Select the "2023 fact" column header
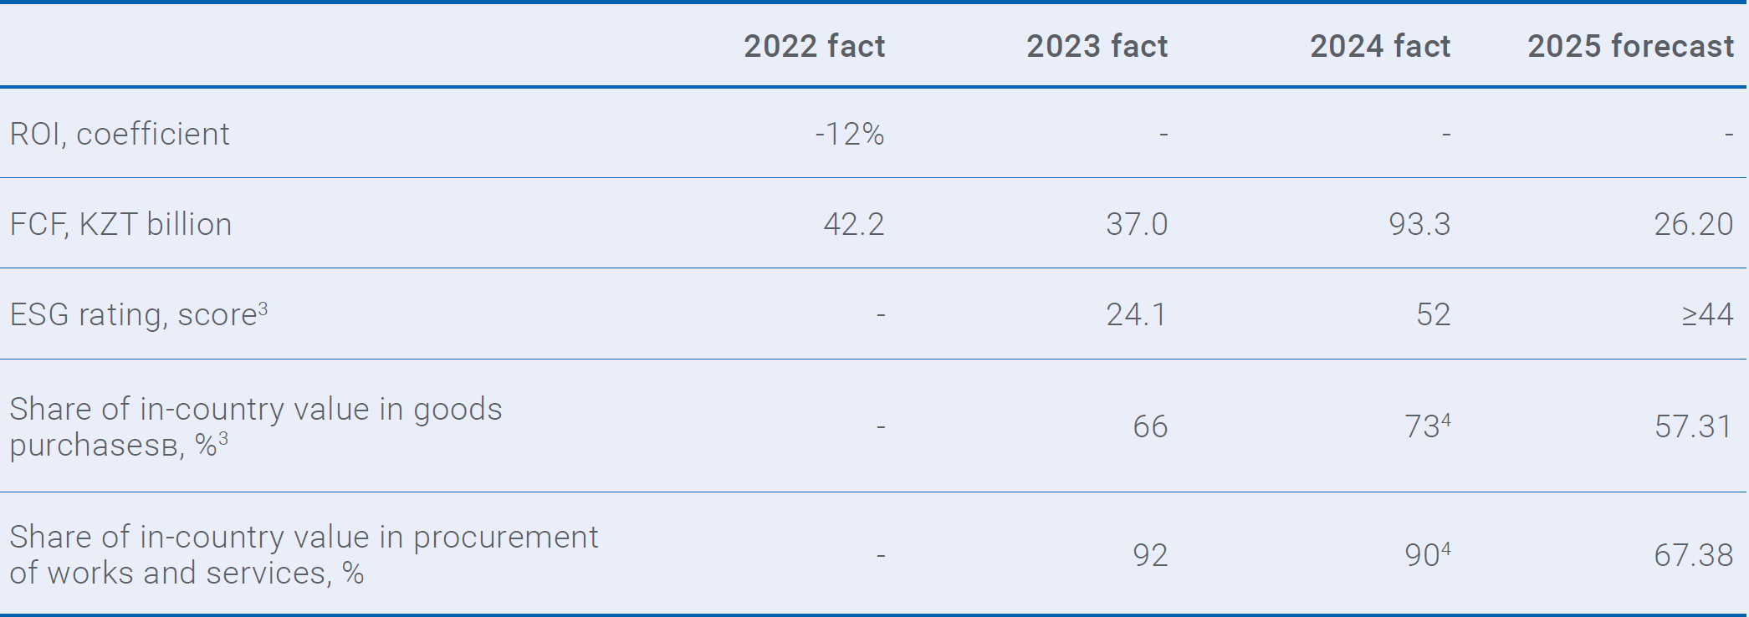This screenshot has width=1749, height=617. [1097, 46]
